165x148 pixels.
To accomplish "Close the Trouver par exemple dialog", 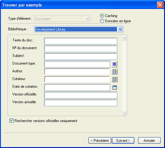I will coord(160,5).
